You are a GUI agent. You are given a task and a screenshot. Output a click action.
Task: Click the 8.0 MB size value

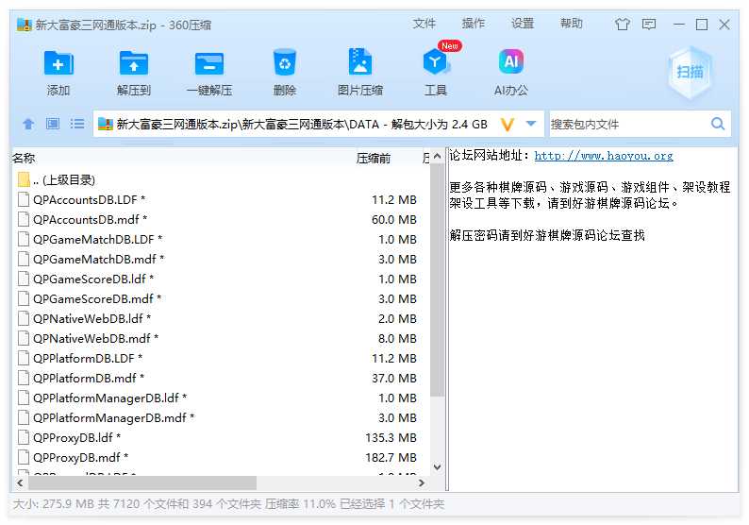(x=397, y=339)
